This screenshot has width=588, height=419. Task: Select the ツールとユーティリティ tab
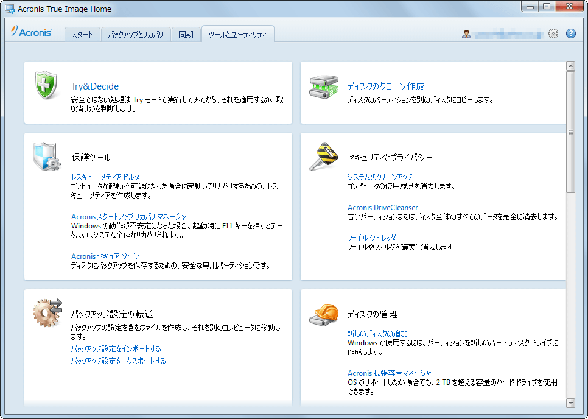[238, 35]
